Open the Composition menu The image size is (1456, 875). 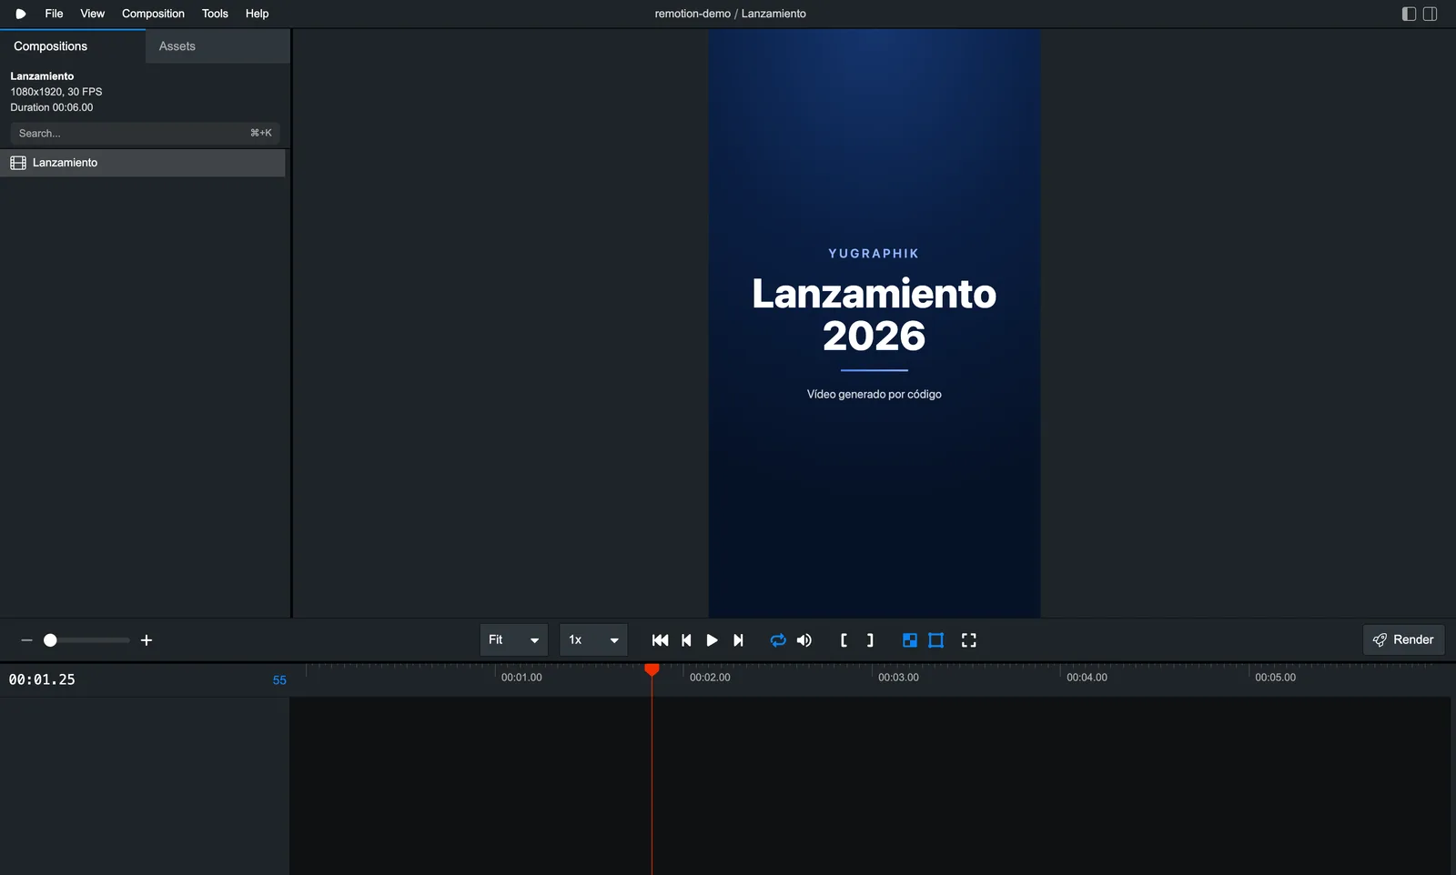click(153, 14)
